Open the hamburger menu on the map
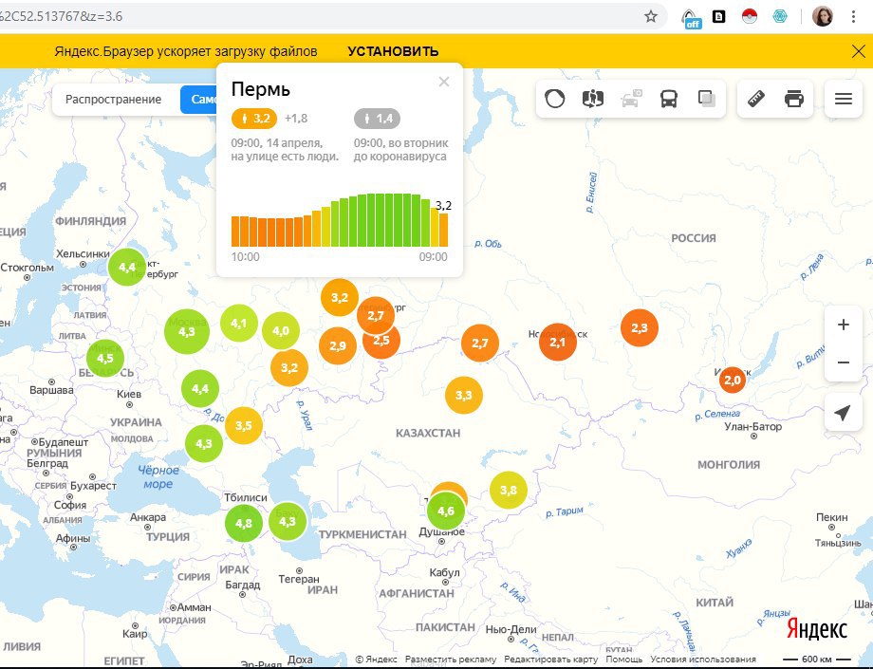This screenshot has height=669, width=873. click(844, 99)
